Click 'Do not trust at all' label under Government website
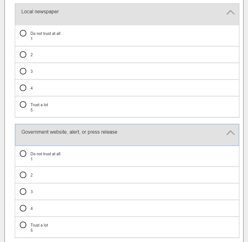248x242 pixels. (x=45, y=154)
